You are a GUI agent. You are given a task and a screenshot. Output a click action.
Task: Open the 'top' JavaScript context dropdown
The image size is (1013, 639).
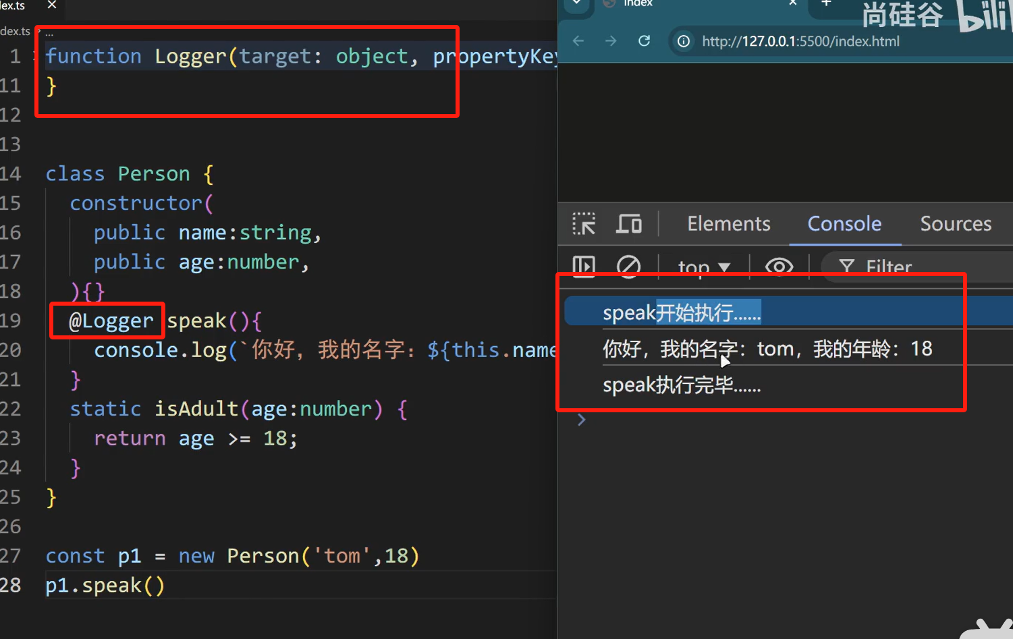[704, 267]
